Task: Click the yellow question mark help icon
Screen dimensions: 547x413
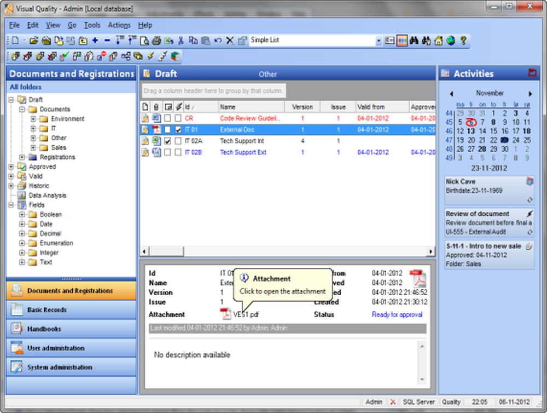Action: [463, 41]
